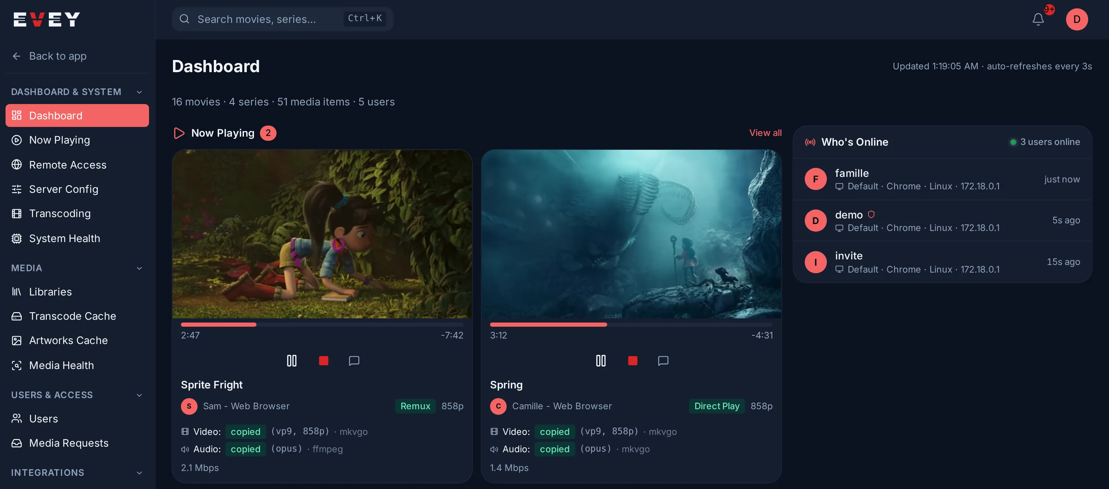The width and height of the screenshot is (1109, 489).
Task: Open the D user avatar menu
Action: (x=1077, y=19)
